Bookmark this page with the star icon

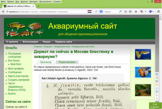[x=126, y=12]
